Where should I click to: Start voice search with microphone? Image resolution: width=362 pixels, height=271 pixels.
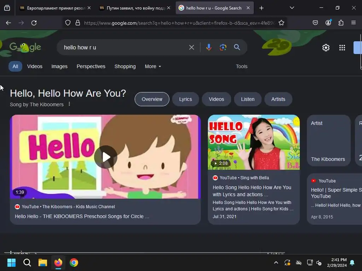click(209, 48)
